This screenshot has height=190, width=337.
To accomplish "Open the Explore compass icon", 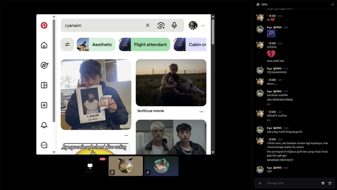I will 44,65.
